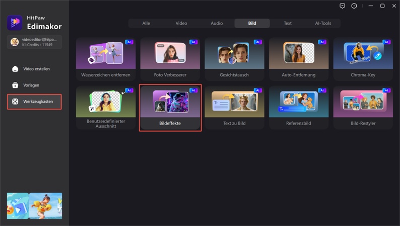Open the Text category tab
Viewport: 400px width, 226px height.
pos(288,23)
